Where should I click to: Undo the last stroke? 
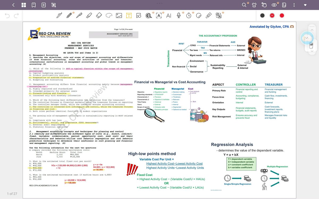tap(7, 16)
